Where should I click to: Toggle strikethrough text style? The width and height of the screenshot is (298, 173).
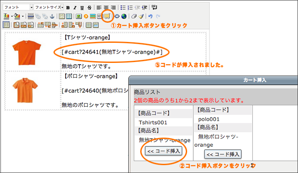(89, 7)
